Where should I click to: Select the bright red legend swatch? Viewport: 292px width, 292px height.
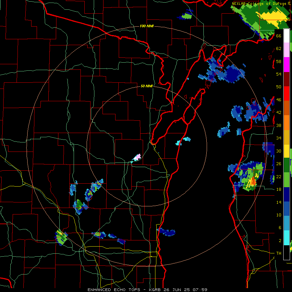pos(286,93)
